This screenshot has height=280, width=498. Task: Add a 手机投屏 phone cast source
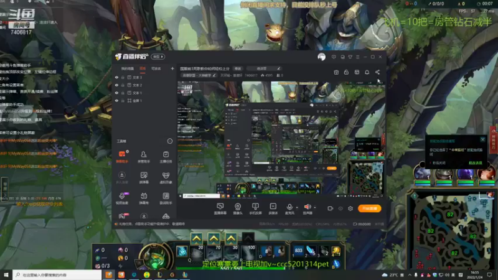tap(255, 209)
